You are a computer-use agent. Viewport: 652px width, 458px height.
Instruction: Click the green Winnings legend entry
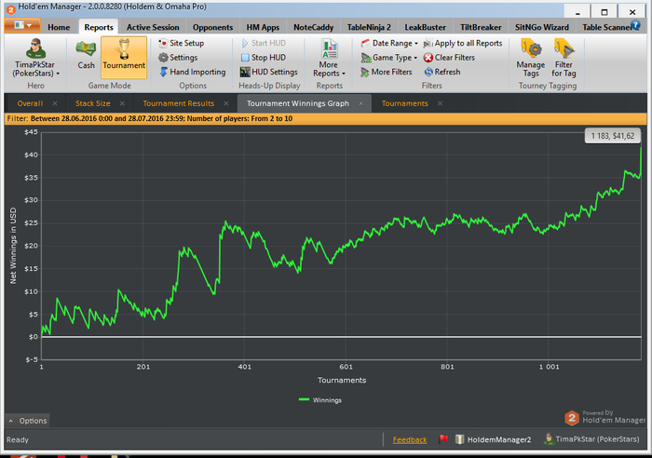click(320, 399)
